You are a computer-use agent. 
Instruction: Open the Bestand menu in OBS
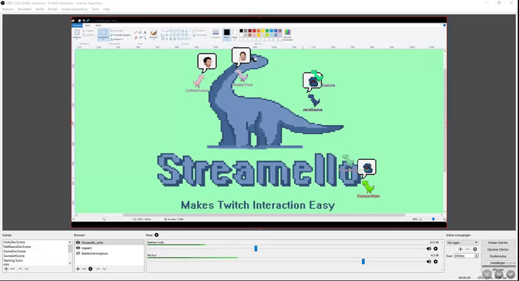tap(8, 9)
